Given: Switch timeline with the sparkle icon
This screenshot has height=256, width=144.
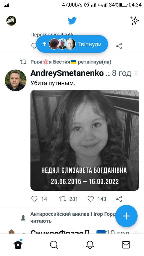Looking at the screenshot, I should pos(134,21).
